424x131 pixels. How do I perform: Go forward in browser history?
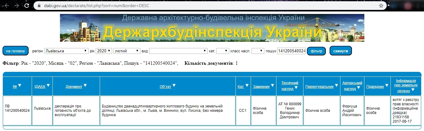[x=16, y=6]
